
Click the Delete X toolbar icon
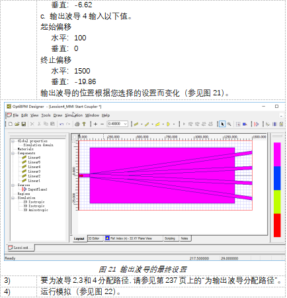(x=32, y=124)
